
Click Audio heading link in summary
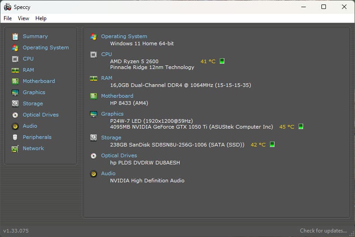[108, 173]
